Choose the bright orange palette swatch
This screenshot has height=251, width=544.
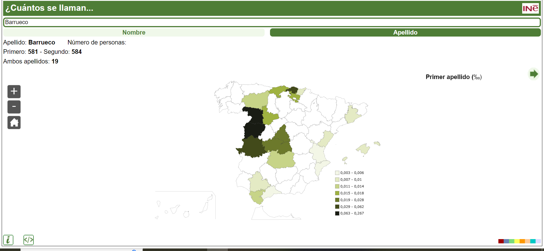522,241
